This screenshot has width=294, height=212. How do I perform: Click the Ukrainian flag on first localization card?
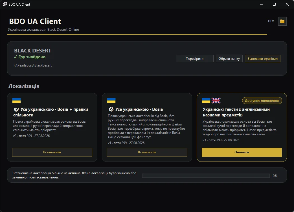pos(16,100)
